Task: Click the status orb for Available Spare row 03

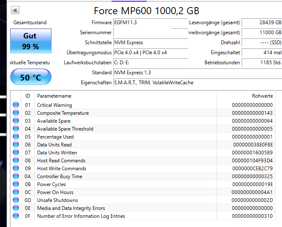Action: [x=16, y=121]
